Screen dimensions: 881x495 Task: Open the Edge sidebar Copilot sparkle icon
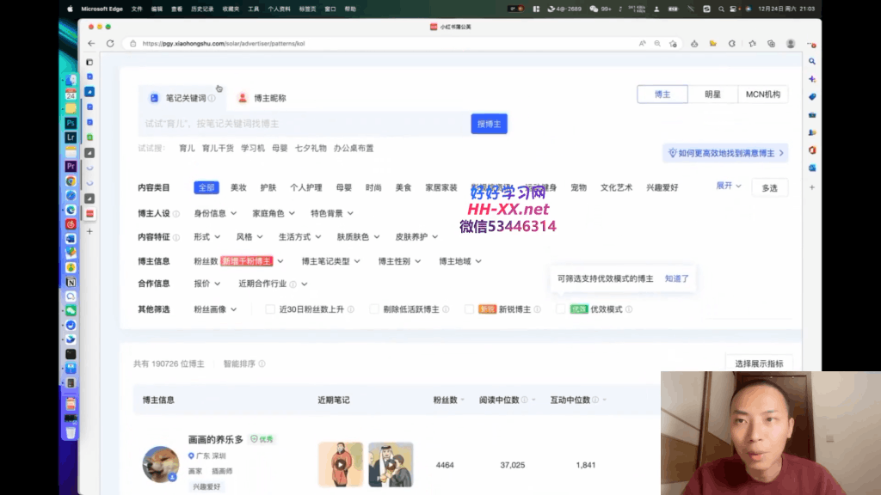tap(812, 79)
